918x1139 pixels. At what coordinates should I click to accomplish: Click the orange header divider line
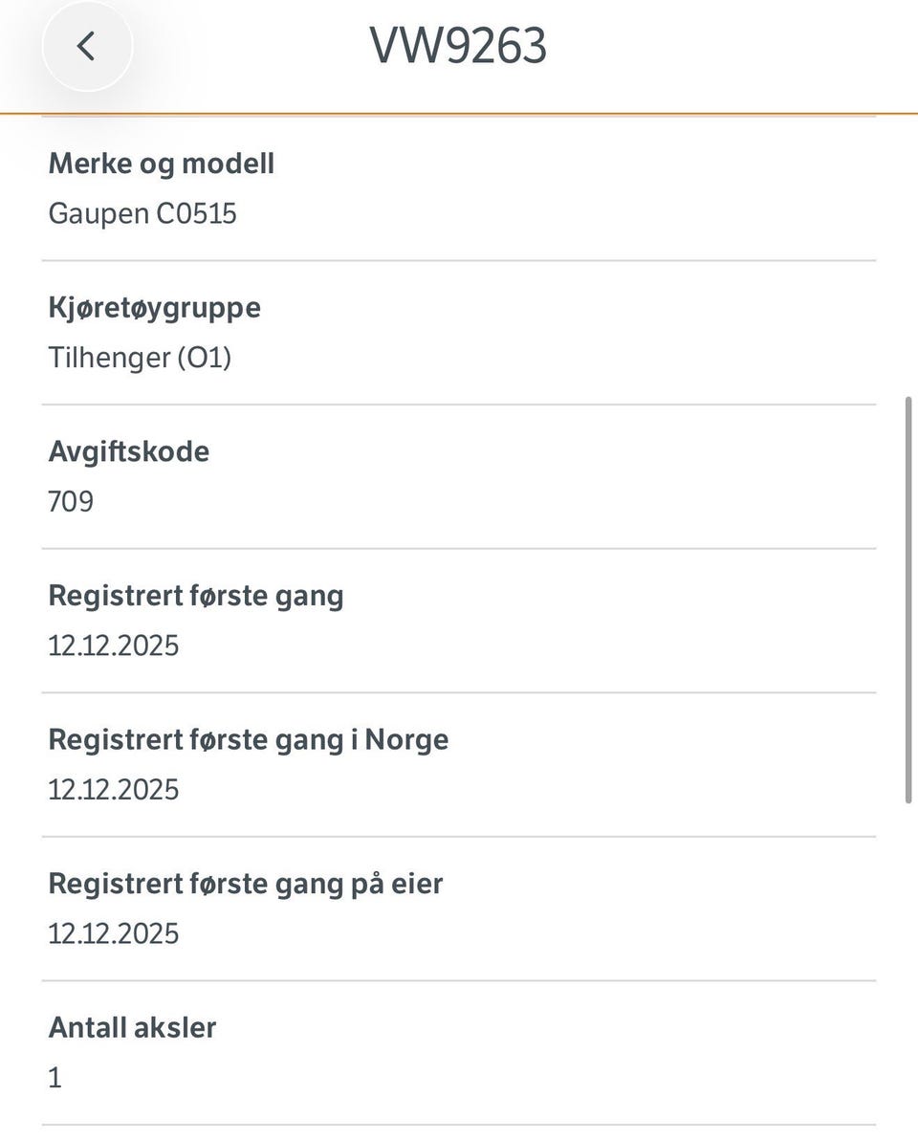[459, 114]
